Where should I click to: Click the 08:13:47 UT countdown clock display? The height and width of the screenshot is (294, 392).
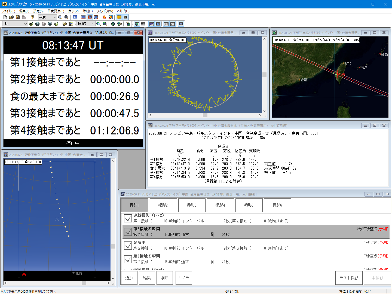(73, 45)
